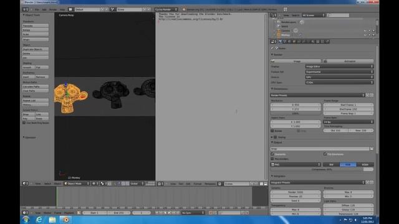Toggle the Overwrite checkbox
The image size is (399, 224).
pos(272,154)
